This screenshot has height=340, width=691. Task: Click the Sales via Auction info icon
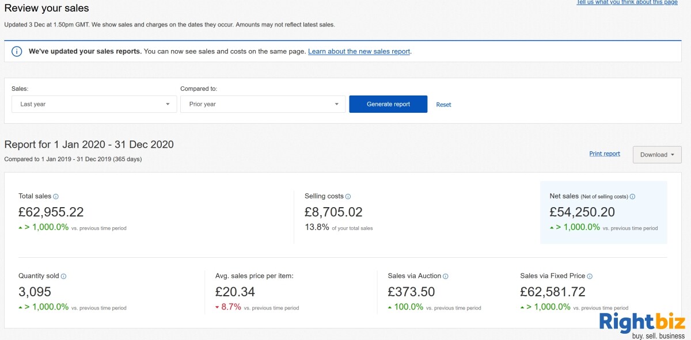point(446,276)
